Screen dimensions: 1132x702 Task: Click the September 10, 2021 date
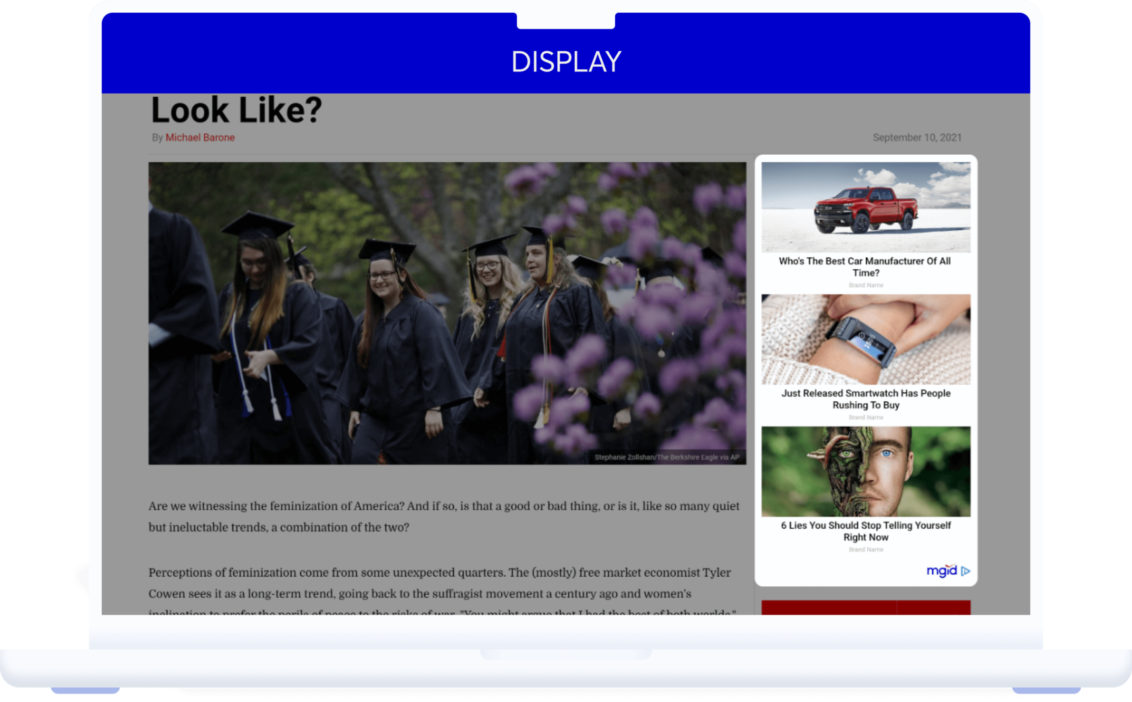(x=917, y=137)
